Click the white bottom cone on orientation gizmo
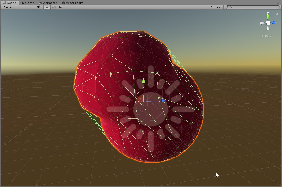Screen dimensions: 282x187 coord(268,29)
